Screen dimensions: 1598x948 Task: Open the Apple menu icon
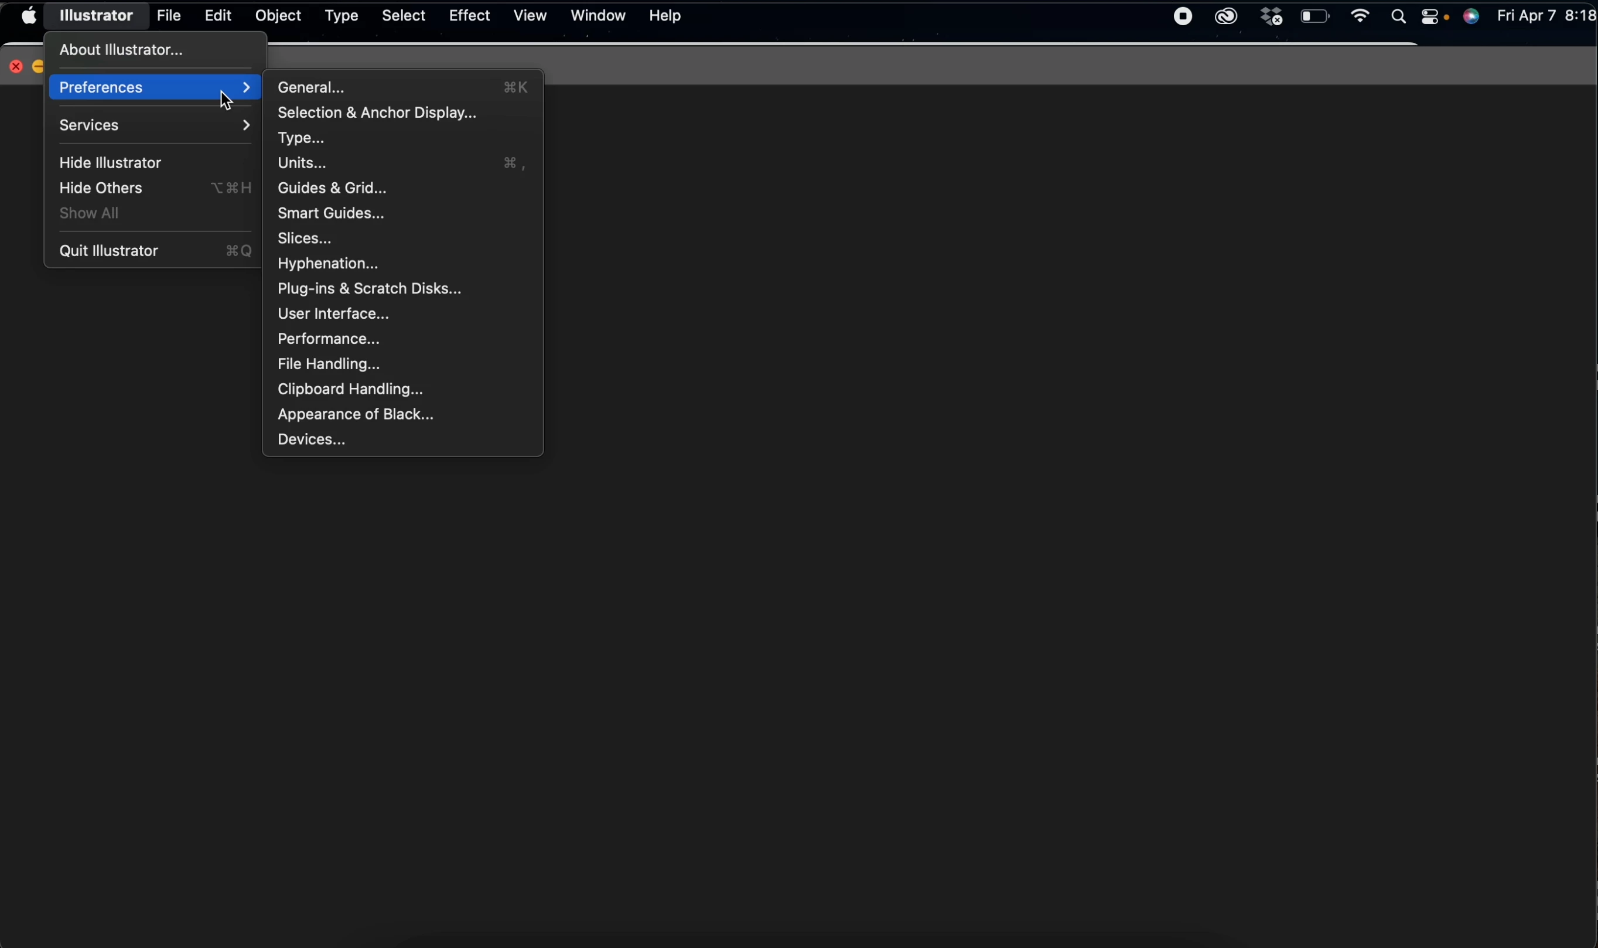[x=29, y=16]
